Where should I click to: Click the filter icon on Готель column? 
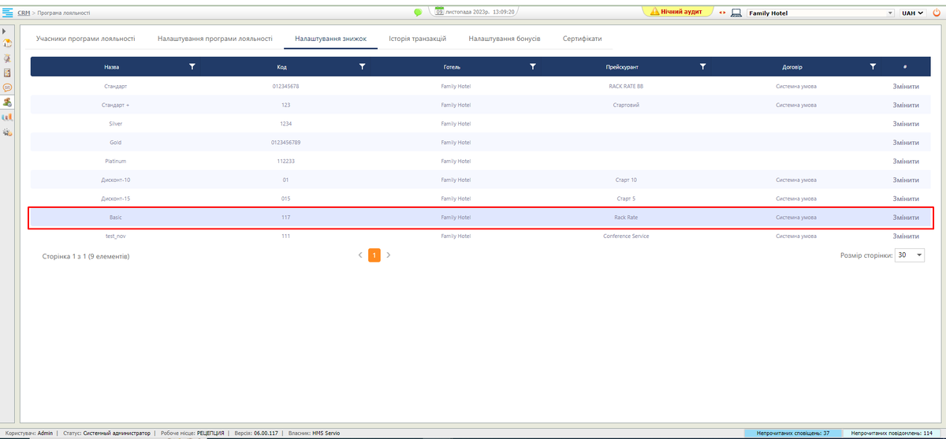point(533,67)
